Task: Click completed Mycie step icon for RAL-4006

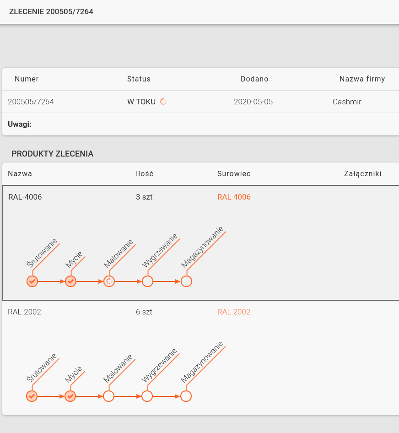Action: pos(70,281)
